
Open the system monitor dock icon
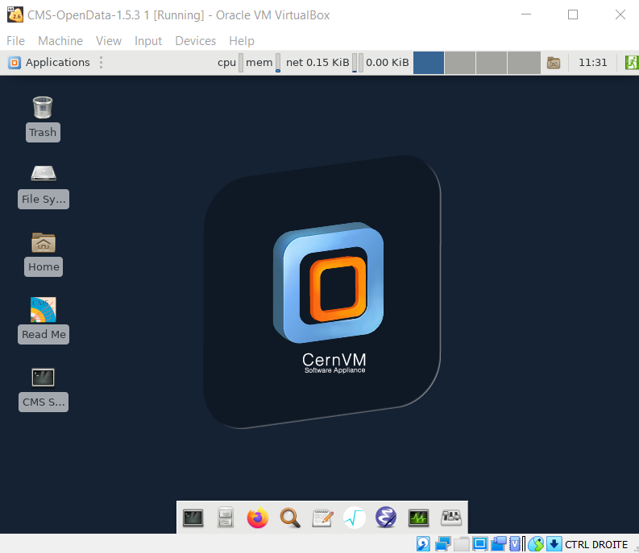click(x=418, y=518)
